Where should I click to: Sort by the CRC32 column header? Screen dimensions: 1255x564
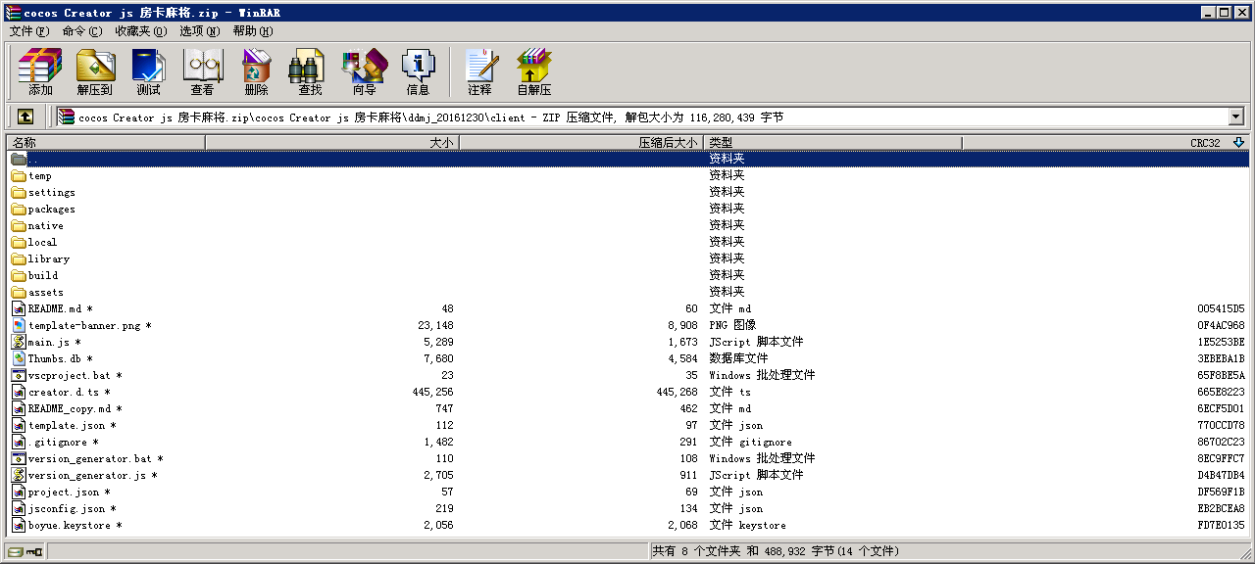tap(1204, 143)
